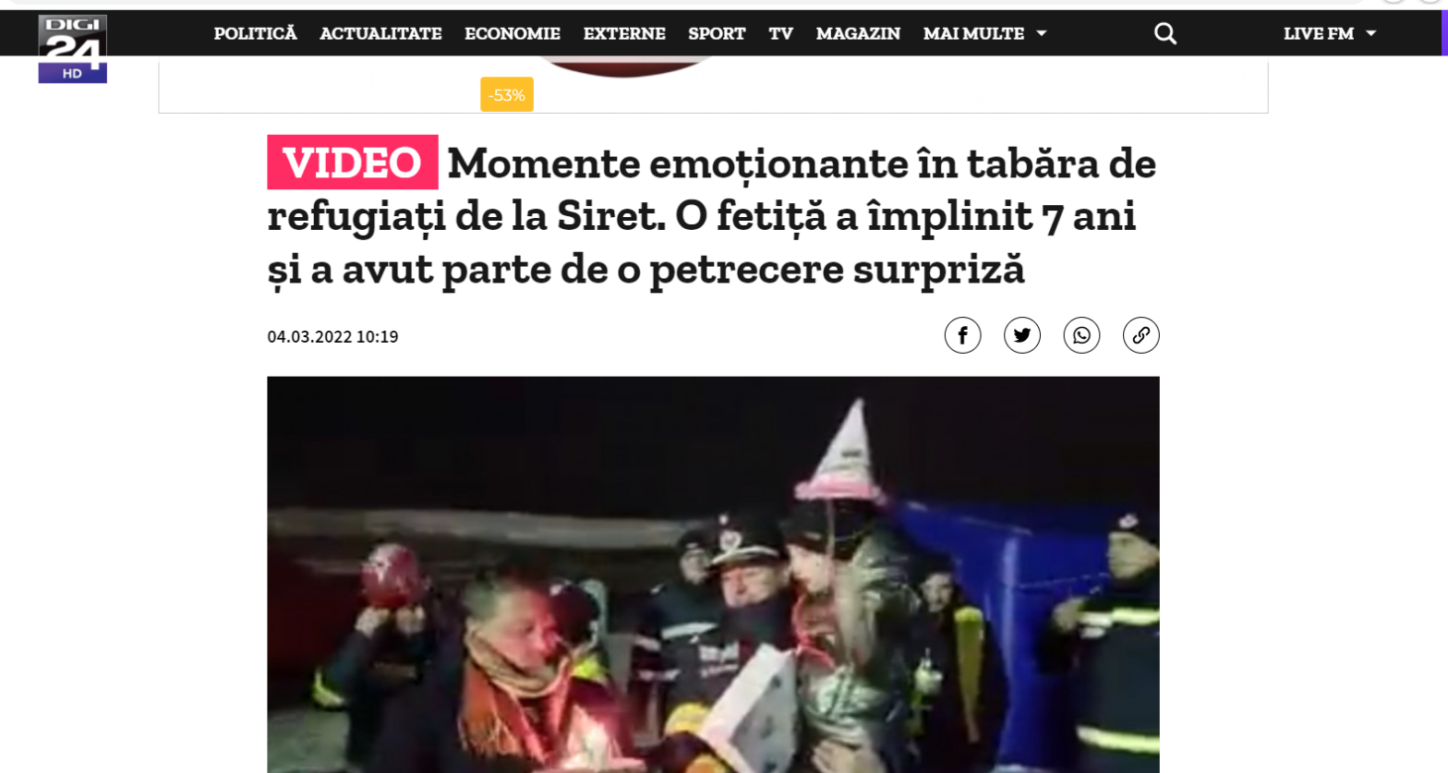Click the -53% discount badge

click(507, 95)
